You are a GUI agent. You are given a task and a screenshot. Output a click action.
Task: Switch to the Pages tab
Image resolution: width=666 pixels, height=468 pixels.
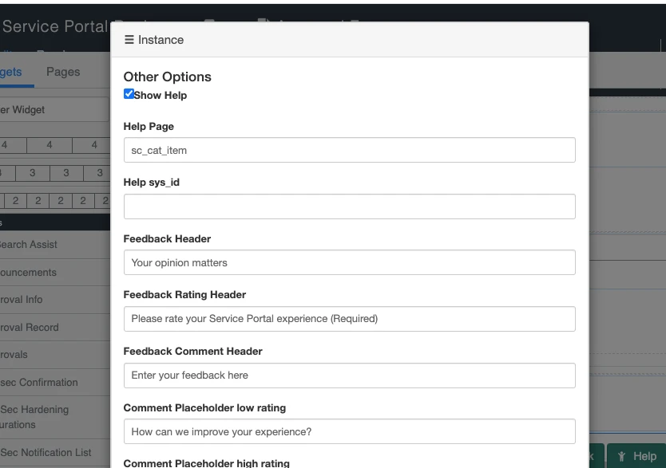62,71
